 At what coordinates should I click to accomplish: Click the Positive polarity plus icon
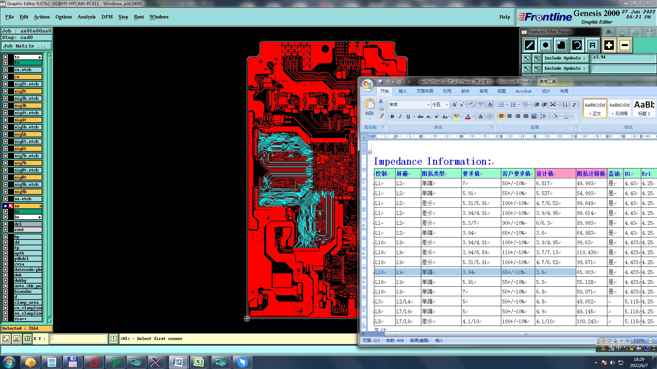609,45
